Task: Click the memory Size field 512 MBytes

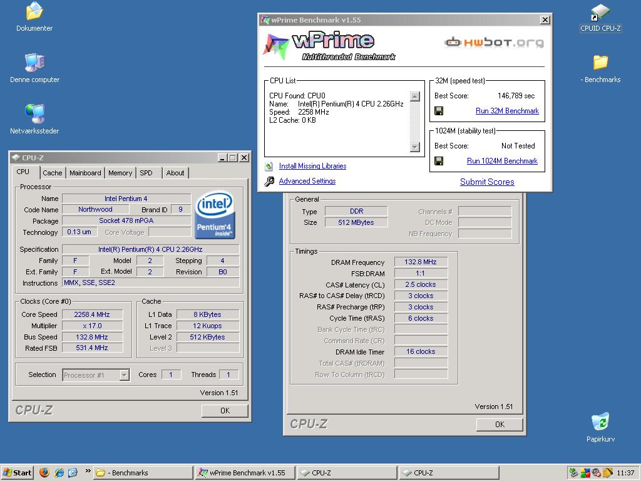Action: pyautogui.click(x=356, y=222)
